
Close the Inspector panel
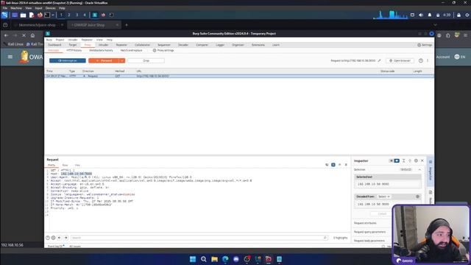(x=422, y=160)
